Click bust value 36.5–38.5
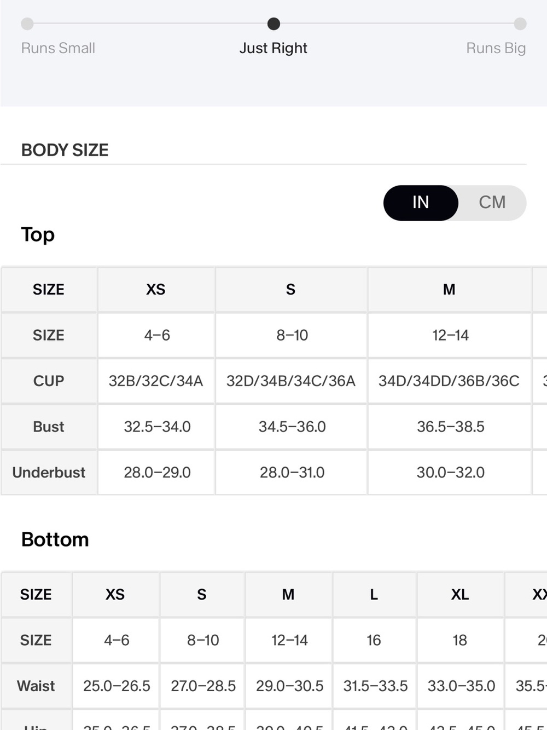 [450, 427]
